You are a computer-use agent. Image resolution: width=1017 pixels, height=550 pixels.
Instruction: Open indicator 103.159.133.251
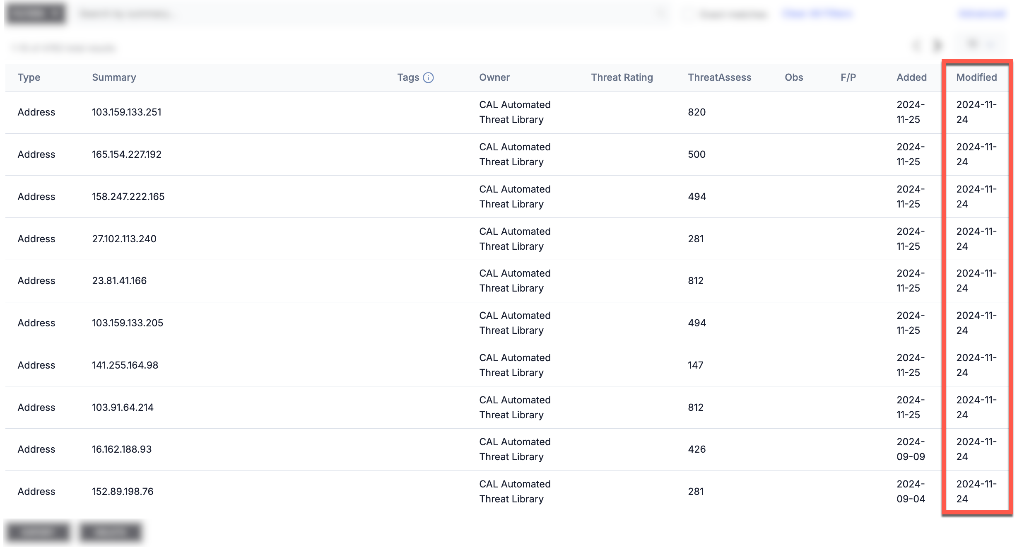pos(127,112)
